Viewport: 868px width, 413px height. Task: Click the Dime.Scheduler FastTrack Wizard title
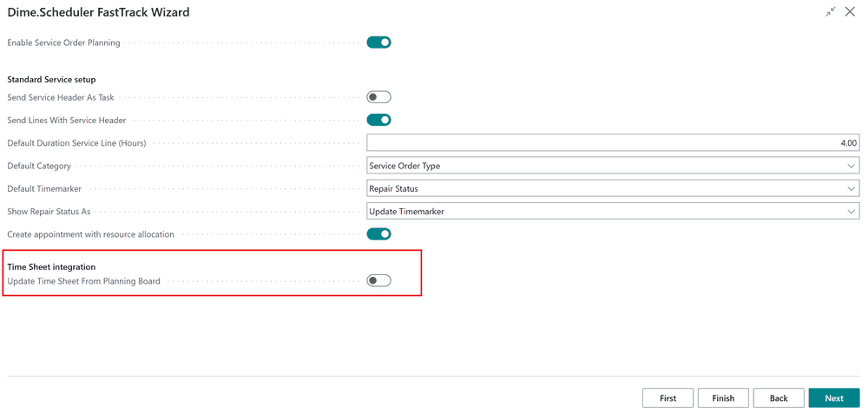coord(99,11)
